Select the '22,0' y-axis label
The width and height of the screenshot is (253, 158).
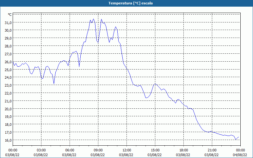coord(8,93)
